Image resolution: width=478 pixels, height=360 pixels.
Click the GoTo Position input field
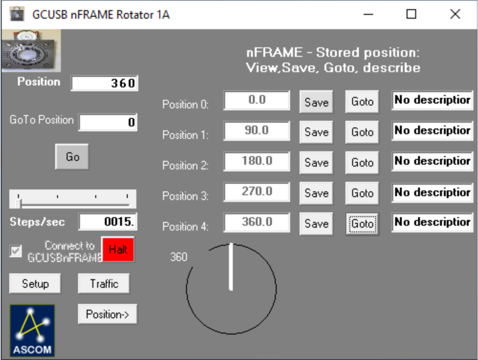coord(108,122)
